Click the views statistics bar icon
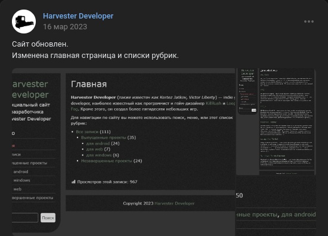 [73, 182]
